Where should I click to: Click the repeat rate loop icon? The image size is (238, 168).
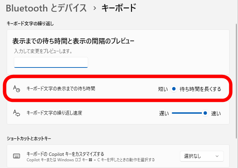pyautogui.click(x=17, y=113)
